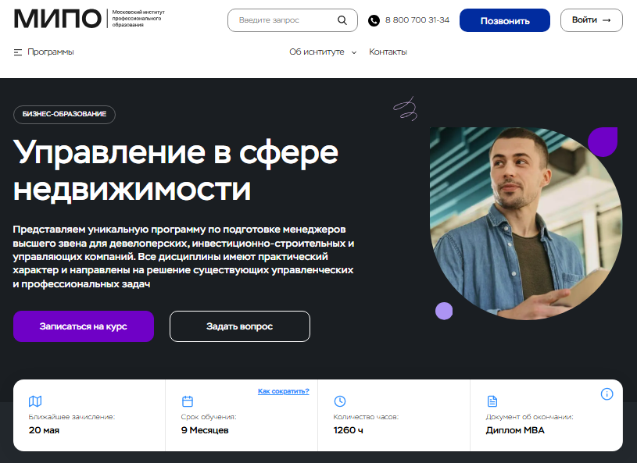Viewport: 637px width, 463px height.
Task: Open the Как сократить? link
Action: click(283, 391)
